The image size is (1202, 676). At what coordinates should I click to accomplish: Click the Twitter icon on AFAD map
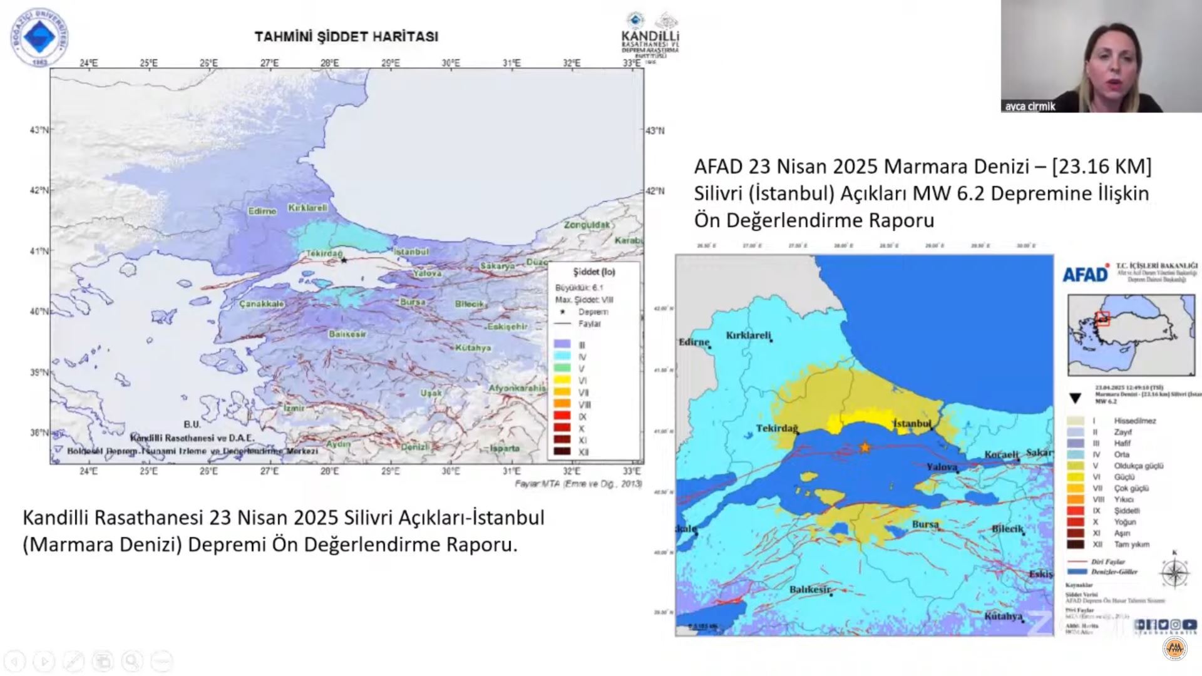1163,625
